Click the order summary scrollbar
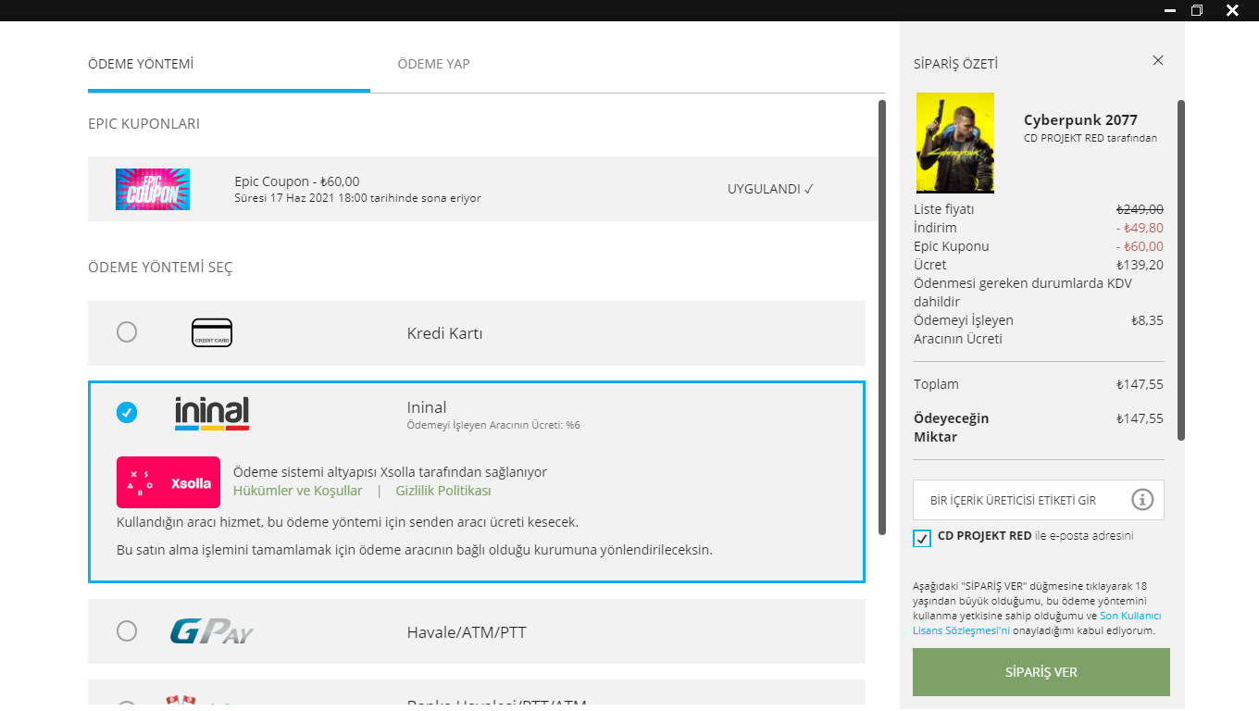The width and height of the screenshot is (1259, 711). coord(1181,270)
